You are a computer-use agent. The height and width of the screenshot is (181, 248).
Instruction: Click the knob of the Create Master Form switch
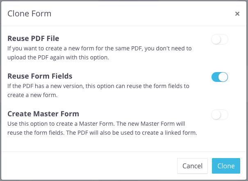[x=216, y=115]
